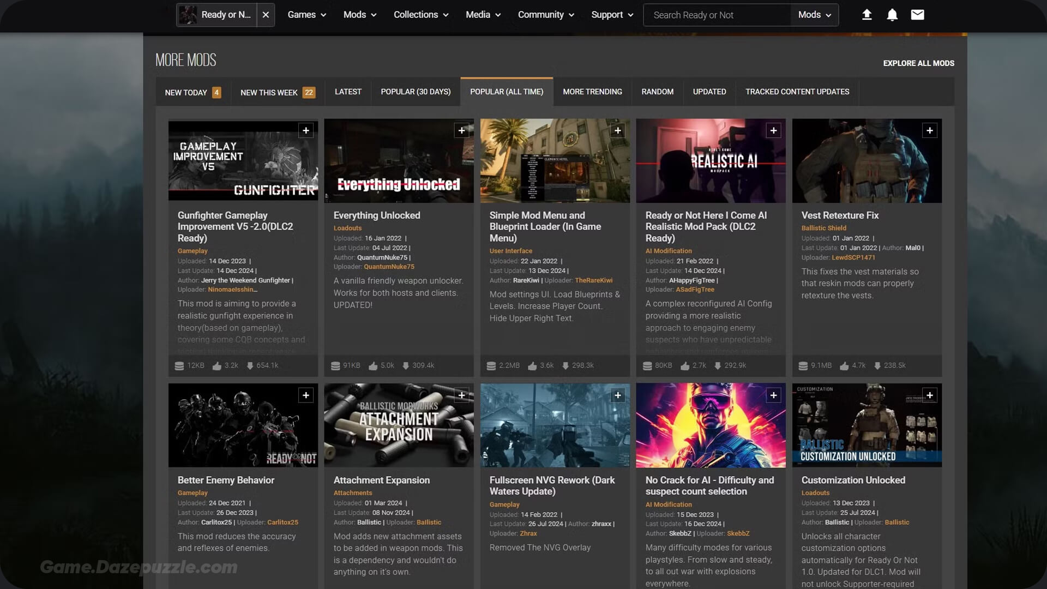Viewport: 1047px width, 589px height.
Task: Click thumbs-up icon on Vest Retexture Fix card
Action: point(844,365)
